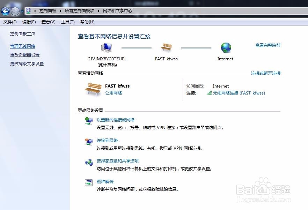Click heading 查看基本网络信息并设置连接
The image size is (308, 210).
click(114, 37)
